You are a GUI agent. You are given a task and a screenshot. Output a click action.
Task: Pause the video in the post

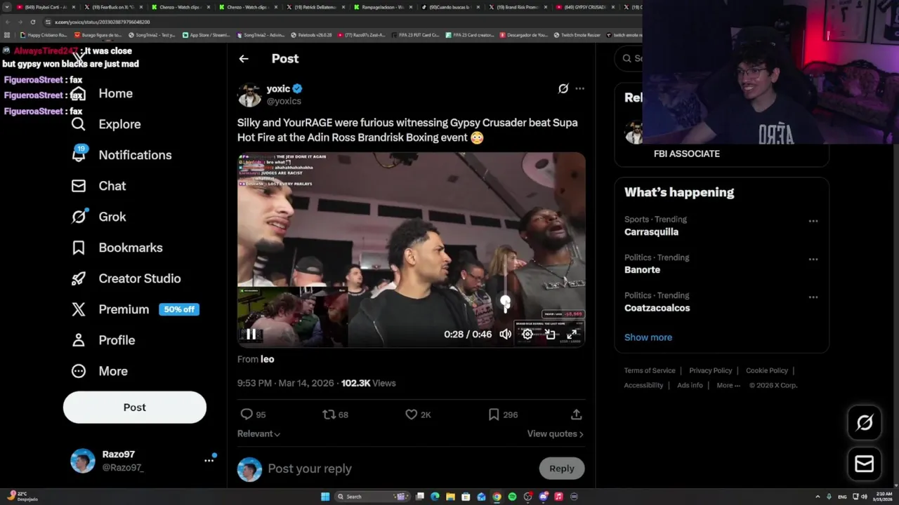[251, 335]
